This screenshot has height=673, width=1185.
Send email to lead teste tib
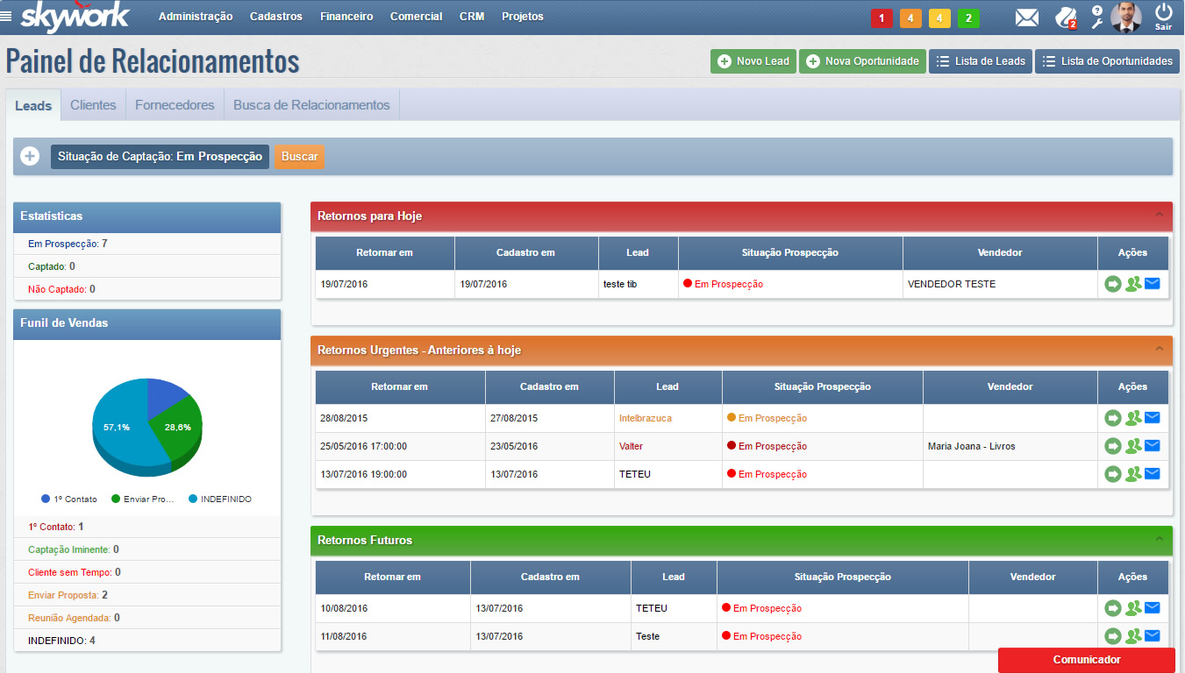[x=1153, y=283]
